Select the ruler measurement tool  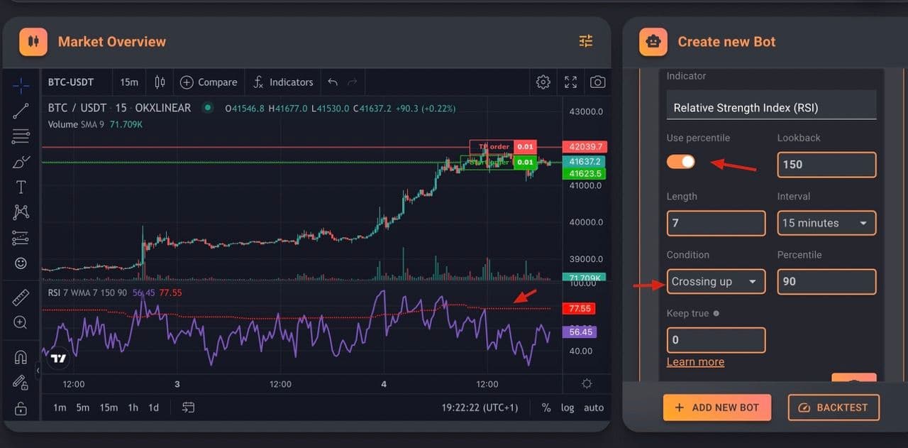coord(21,297)
